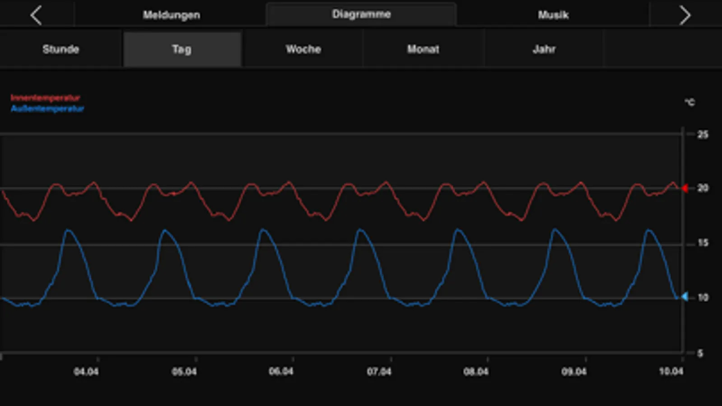Screen dimensions: 722x406
Task: Click the 07.04 date label
Action: [x=379, y=372]
